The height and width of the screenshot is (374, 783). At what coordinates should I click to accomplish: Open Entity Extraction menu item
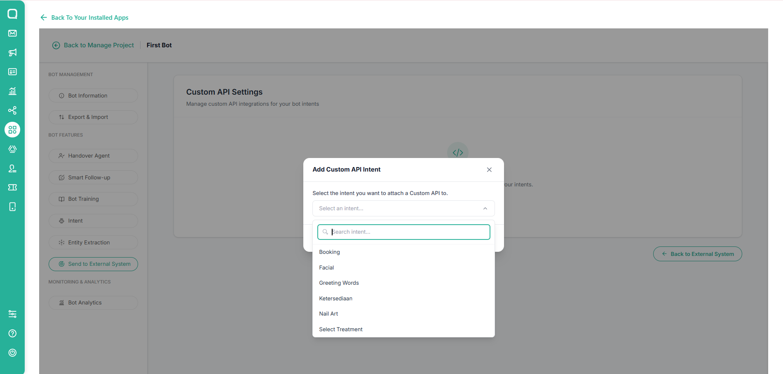[x=93, y=242]
